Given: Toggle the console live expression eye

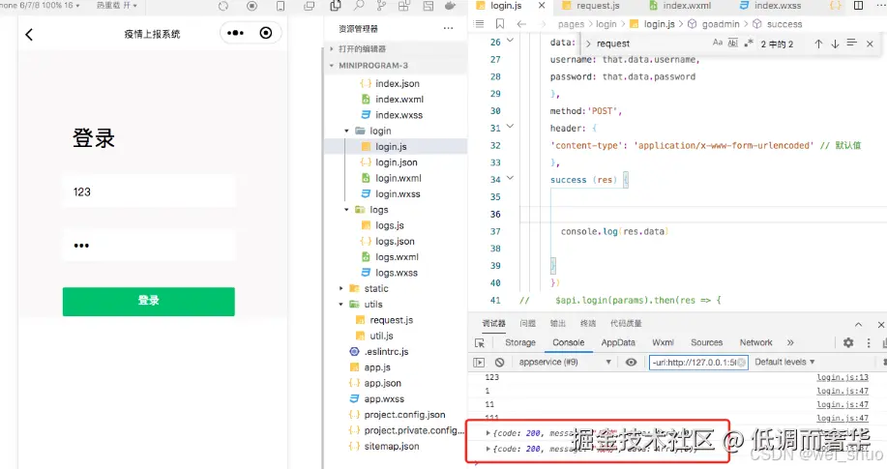Looking at the screenshot, I should (x=631, y=362).
